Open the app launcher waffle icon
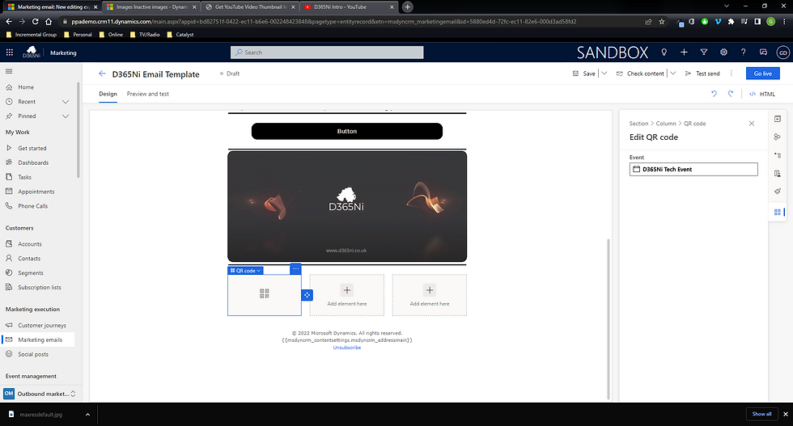 click(9, 53)
